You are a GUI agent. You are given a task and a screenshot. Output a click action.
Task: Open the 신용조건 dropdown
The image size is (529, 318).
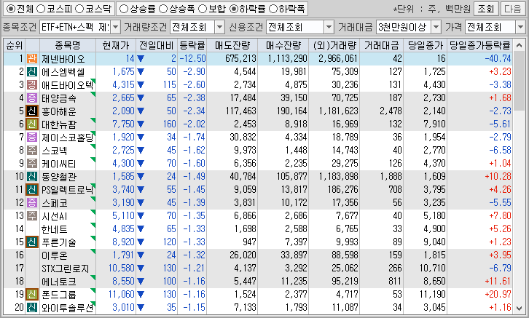tap(329, 27)
